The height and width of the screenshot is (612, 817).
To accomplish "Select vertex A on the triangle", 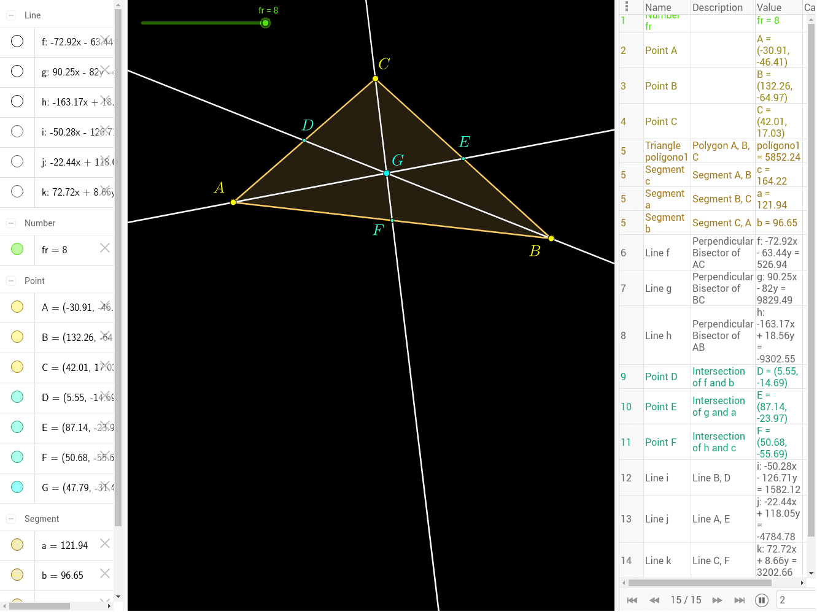I will pyautogui.click(x=233, y=202).
